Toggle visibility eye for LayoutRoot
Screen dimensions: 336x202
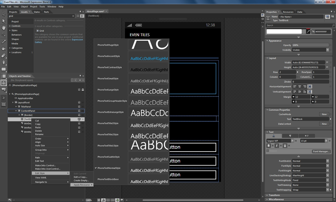click(79, 102)
